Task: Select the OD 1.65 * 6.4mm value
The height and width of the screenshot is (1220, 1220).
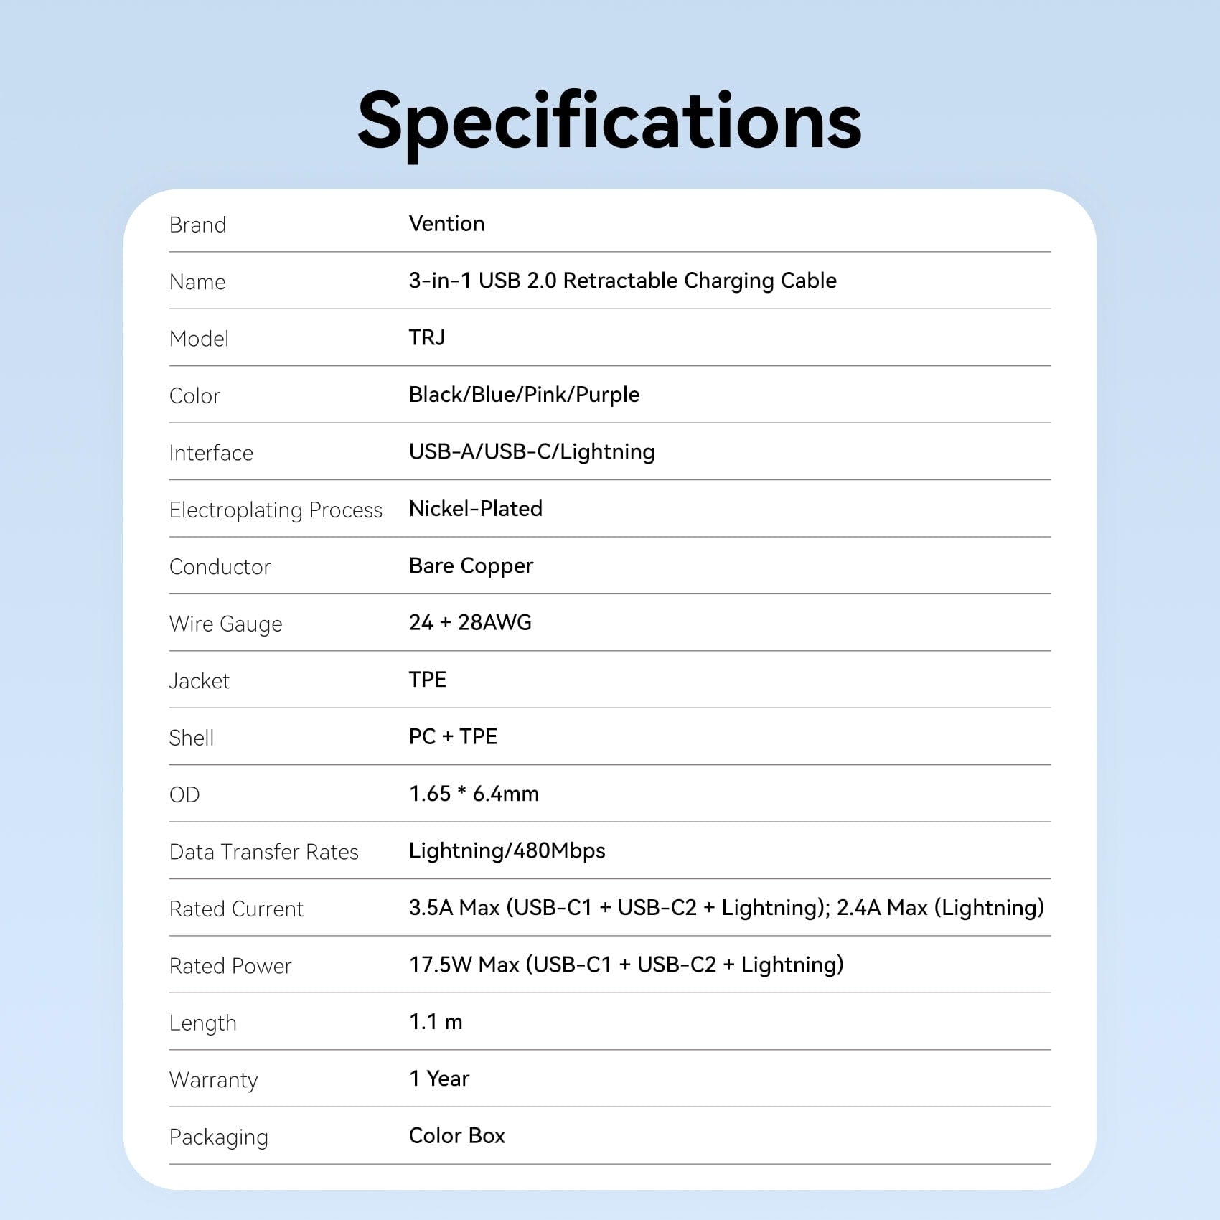Action: [x=474, y=794]
